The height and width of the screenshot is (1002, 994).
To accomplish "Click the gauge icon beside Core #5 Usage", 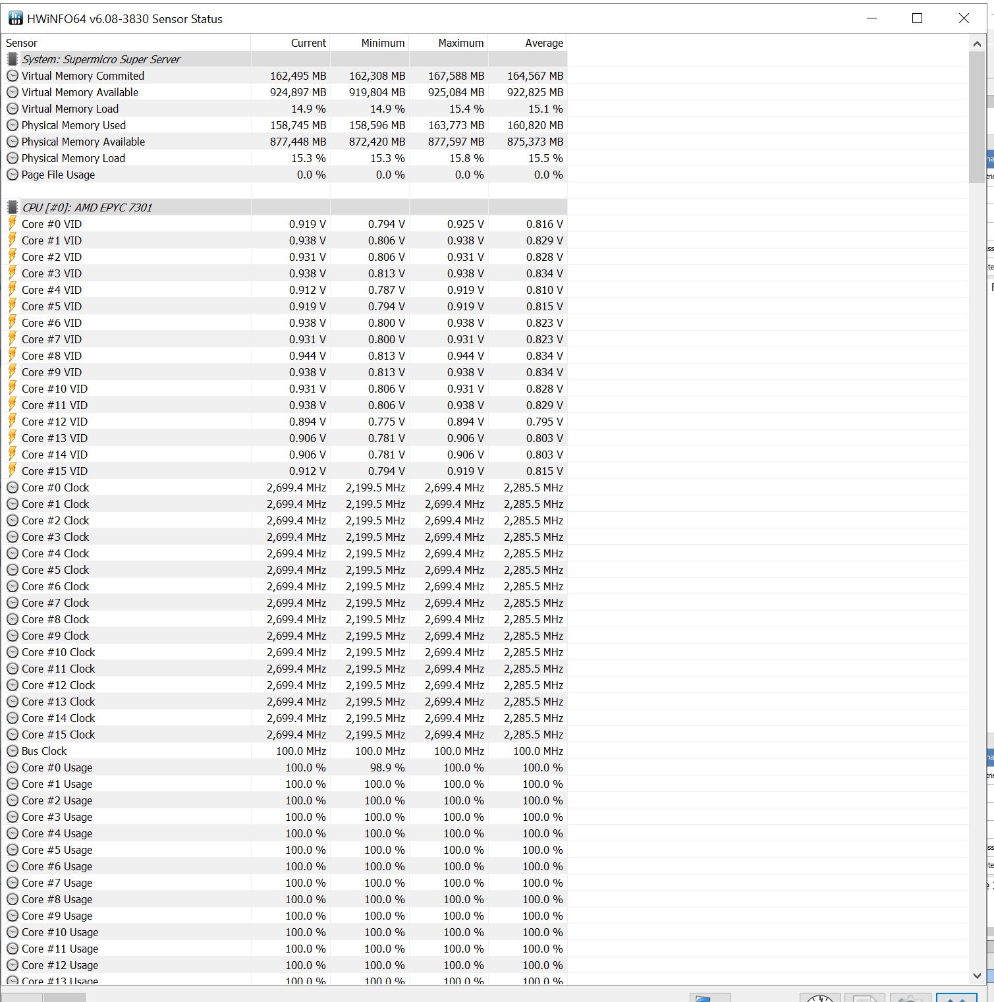I will tap(13, 850).
